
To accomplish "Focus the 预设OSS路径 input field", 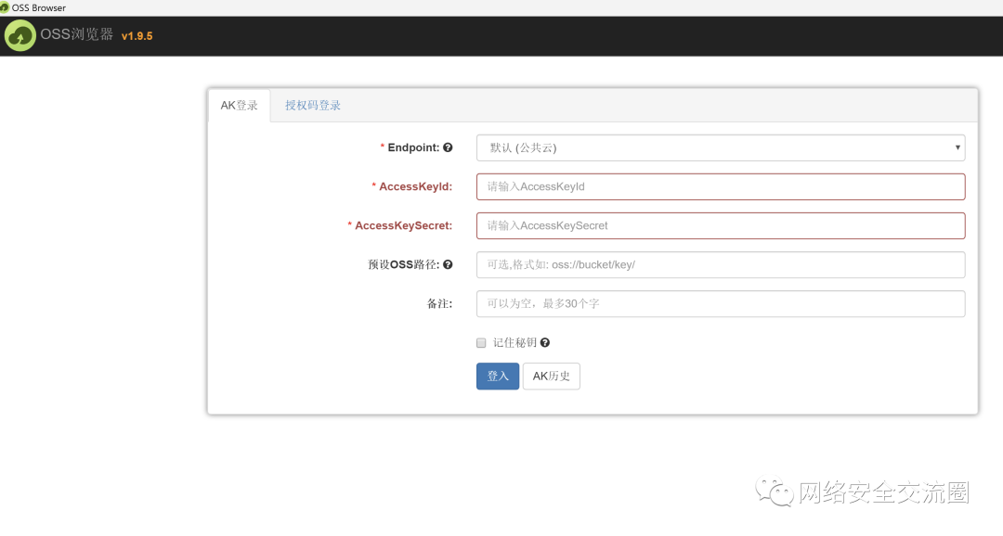I will pos(721,264).
